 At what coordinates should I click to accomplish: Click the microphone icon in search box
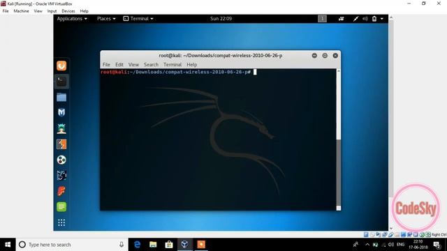pyautogui.click(x=122, y=245)
